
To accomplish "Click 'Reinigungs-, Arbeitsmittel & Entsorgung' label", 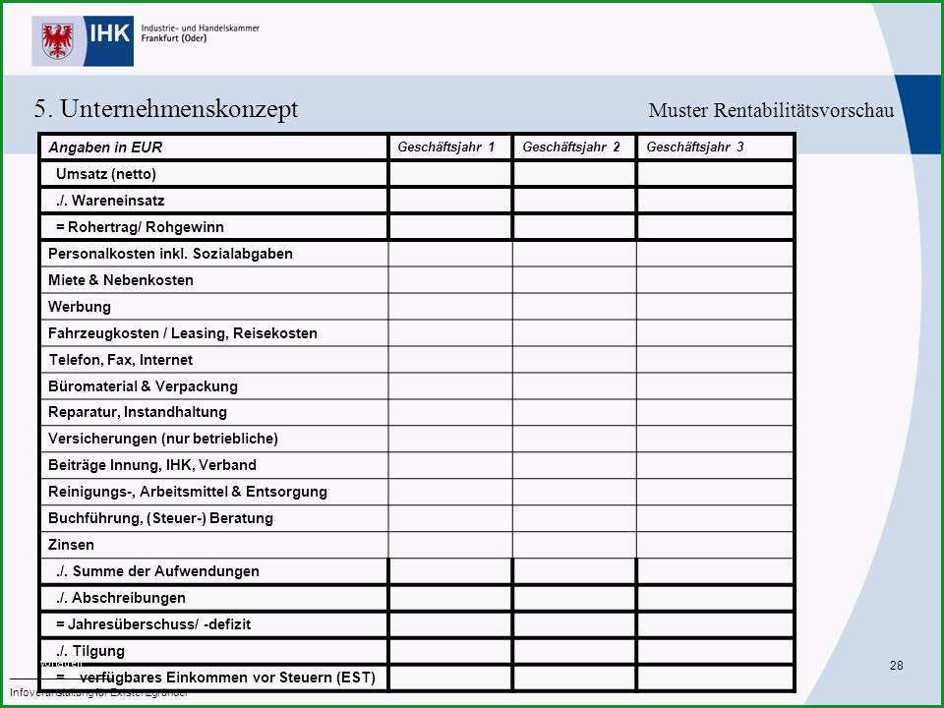I will point(188,492).
